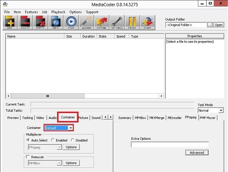Image resolution: width=228 pixels, height=172 pixels.
Task: Click the Multiplexer Options button
Action: [x=71, y=147]
